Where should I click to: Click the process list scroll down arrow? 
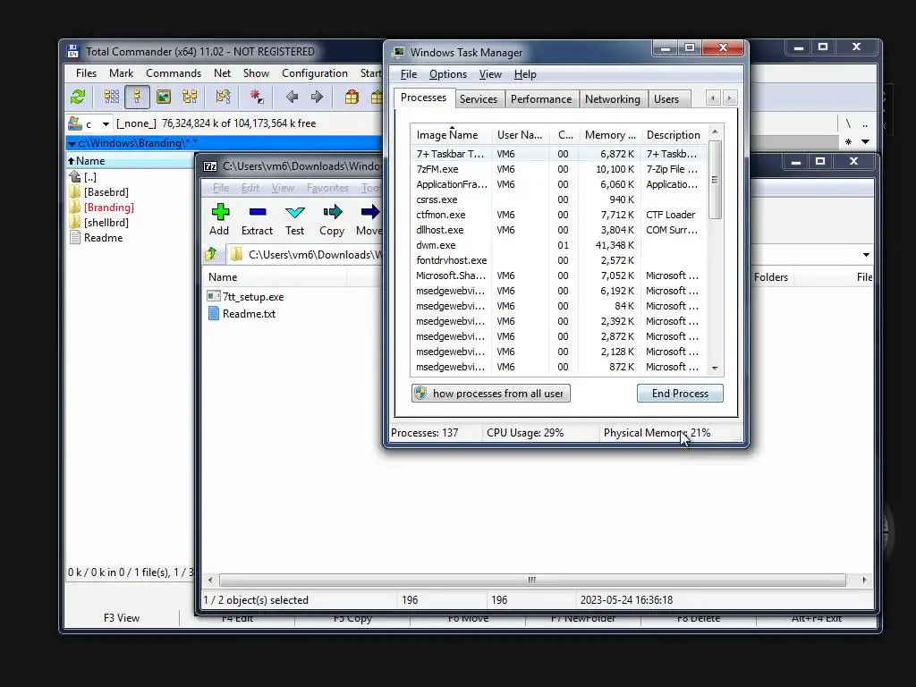[x=715, y=368]
